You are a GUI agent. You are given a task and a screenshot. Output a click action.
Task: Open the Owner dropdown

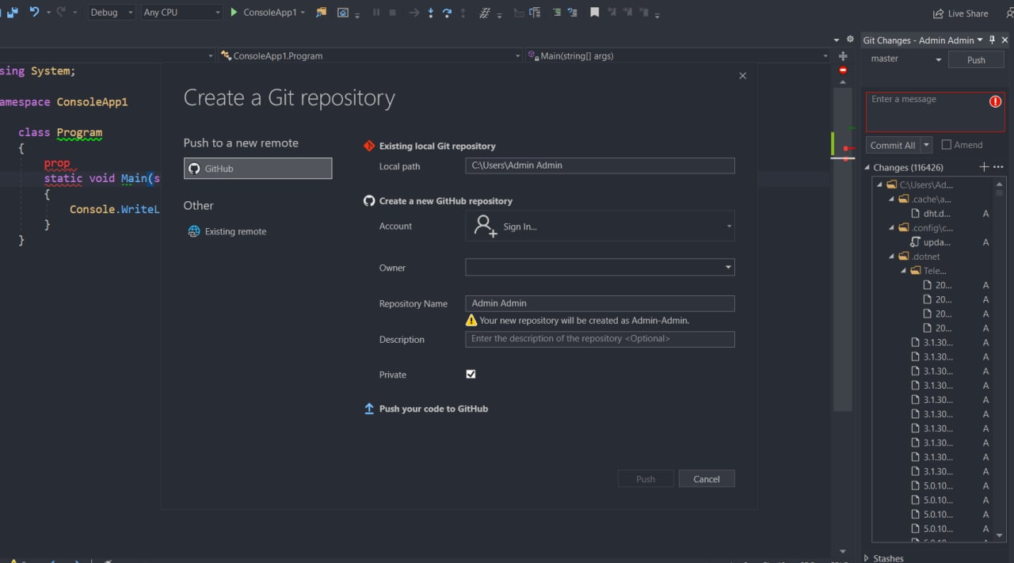coord(600,268)
